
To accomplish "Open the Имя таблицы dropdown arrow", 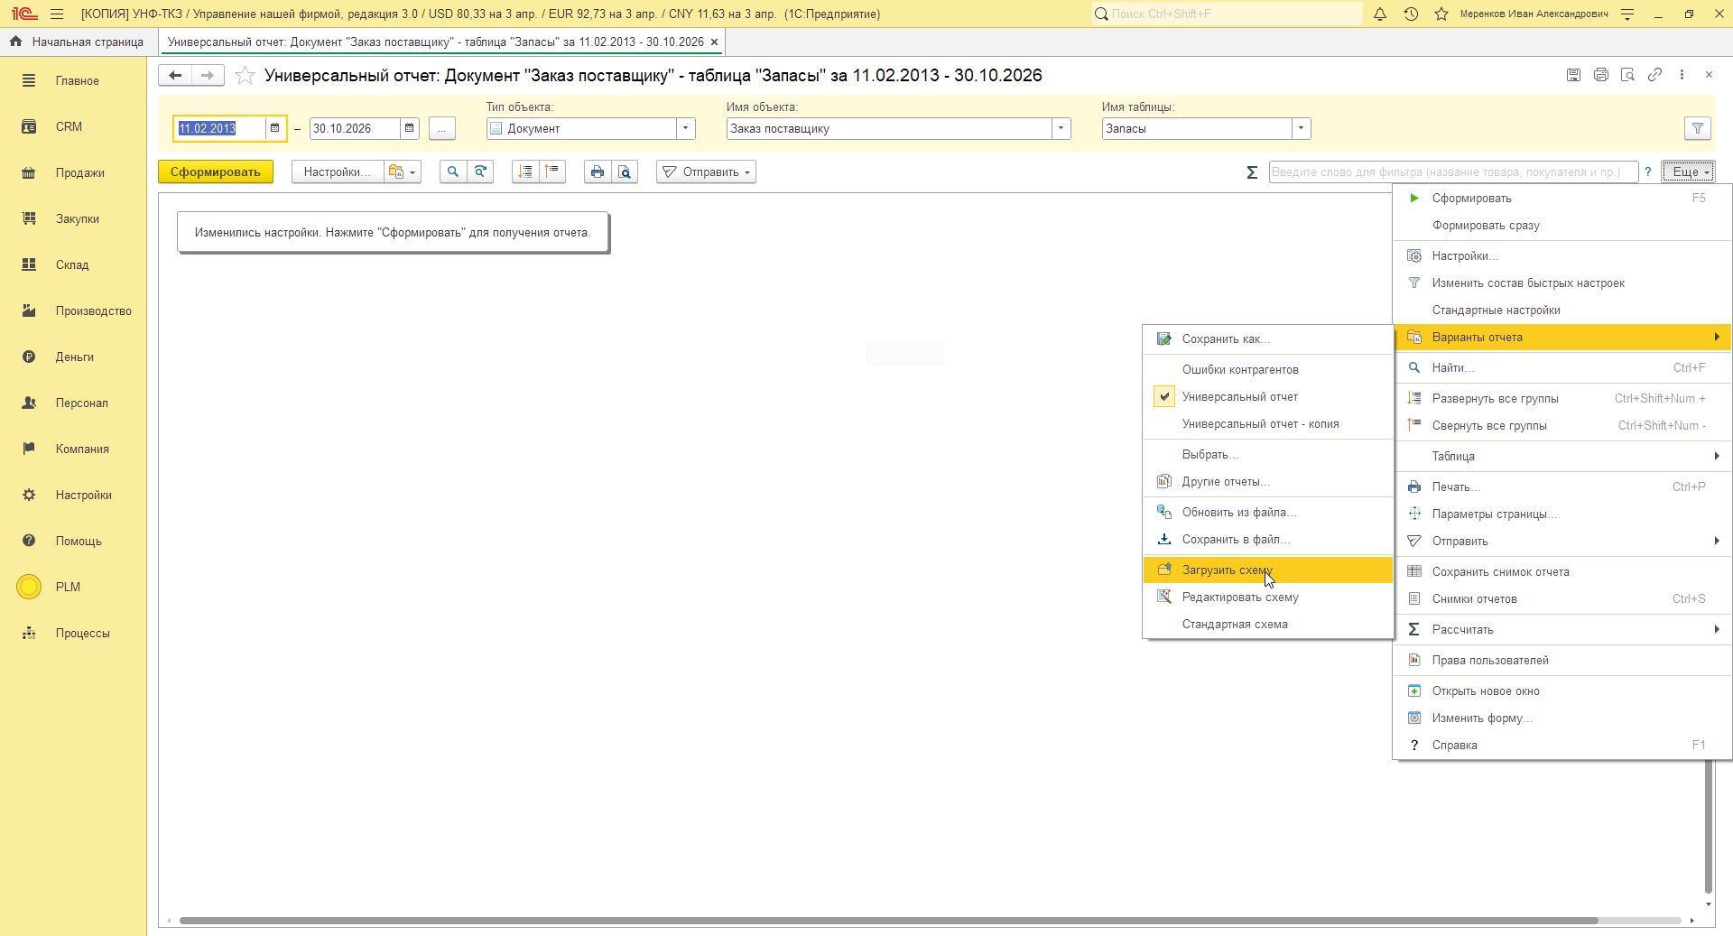I will click(1301, 129).
